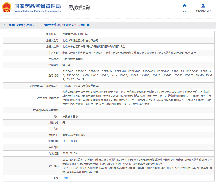216x183 pixels.
Task: Click the 适用范围/预期用途 description text
Action: coord(137,98)
